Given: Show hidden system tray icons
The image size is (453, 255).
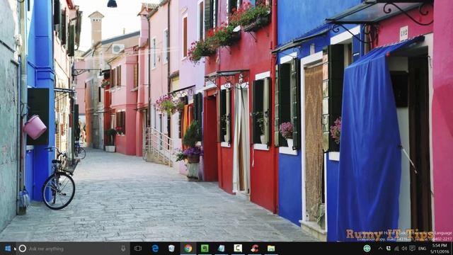Looking at the screenshot, I should click(x=380, y=249).
